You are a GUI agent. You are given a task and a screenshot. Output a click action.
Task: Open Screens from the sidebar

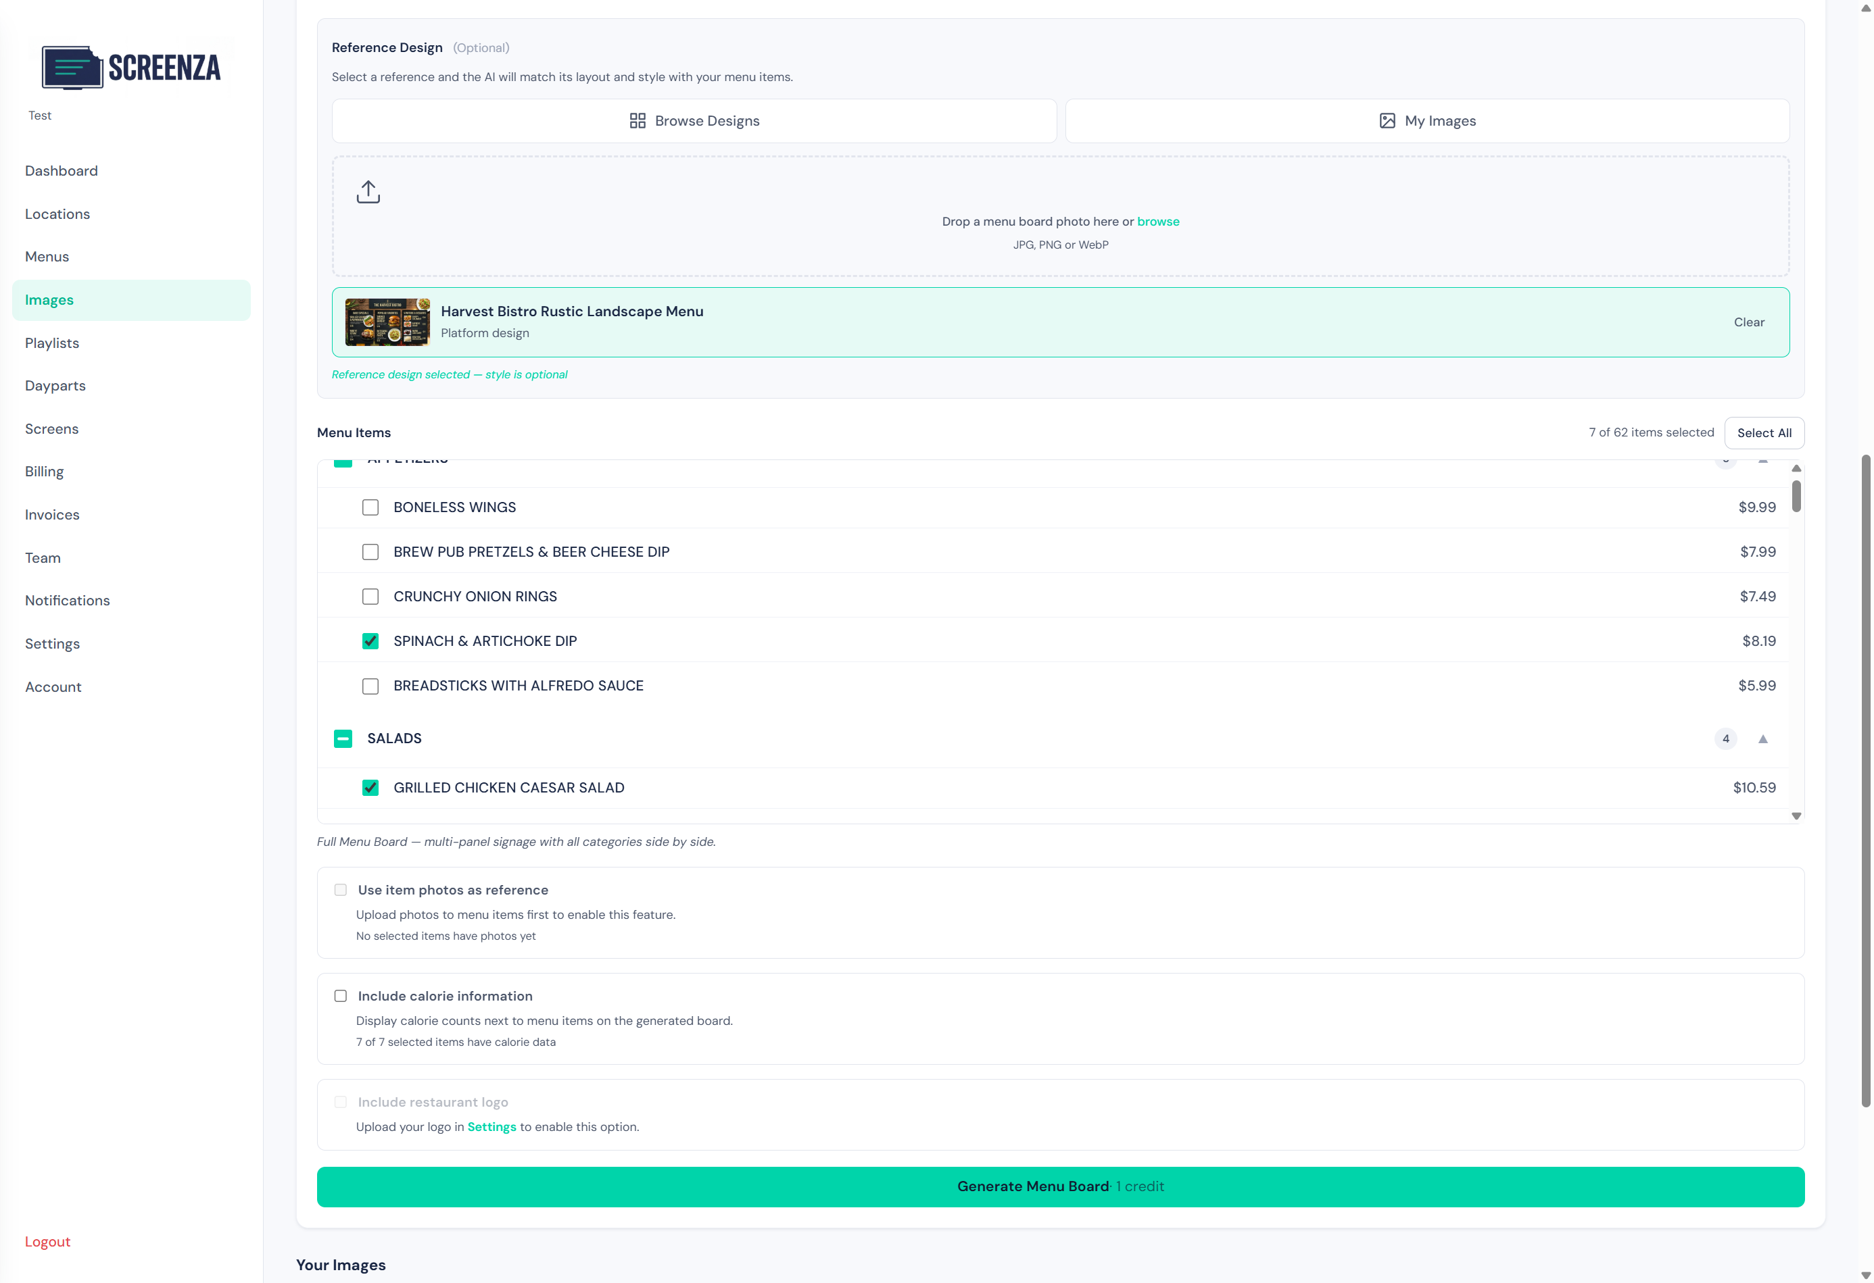(x=51, y=429)
